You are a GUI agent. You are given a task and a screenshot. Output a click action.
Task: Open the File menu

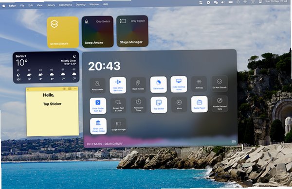(x=22, y=5)
